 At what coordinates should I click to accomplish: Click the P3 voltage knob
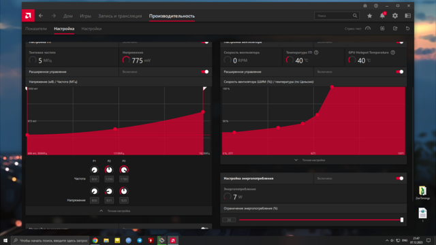tap(124, 191)
